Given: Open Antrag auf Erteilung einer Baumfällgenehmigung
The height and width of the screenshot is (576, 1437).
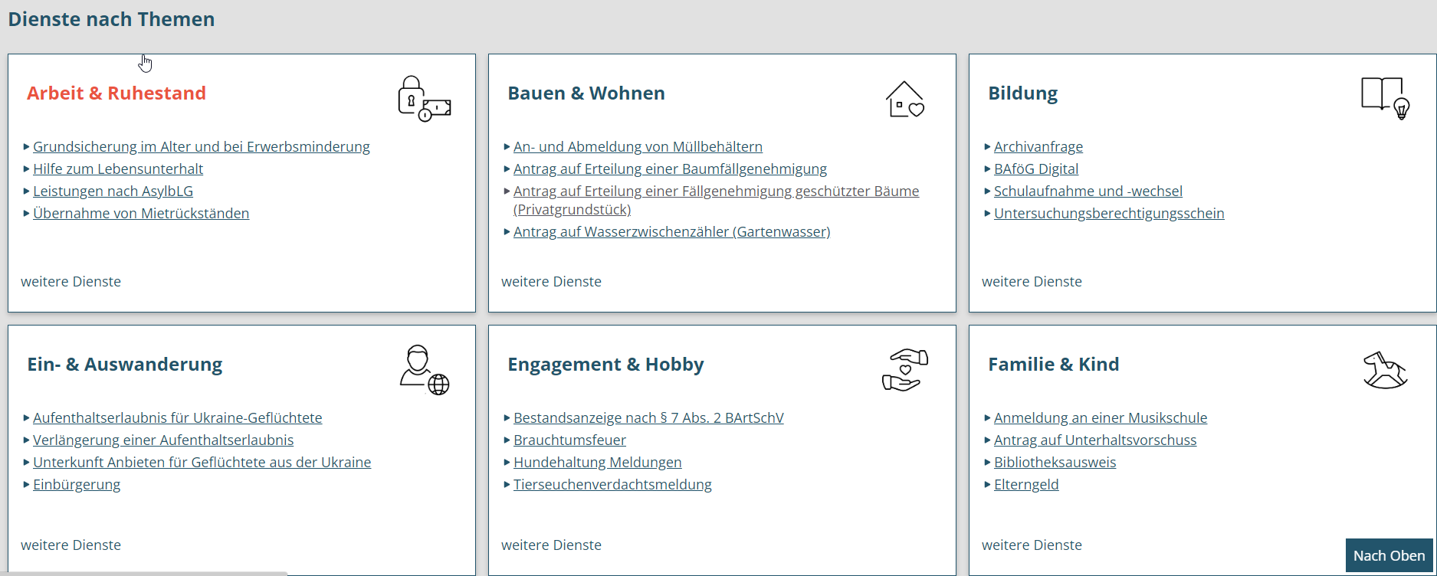Looking at the screenshot, I should 670,169.
